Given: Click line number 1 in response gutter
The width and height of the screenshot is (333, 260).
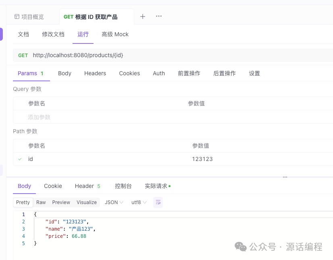Looking at the screenshot, I should point(23,215).
